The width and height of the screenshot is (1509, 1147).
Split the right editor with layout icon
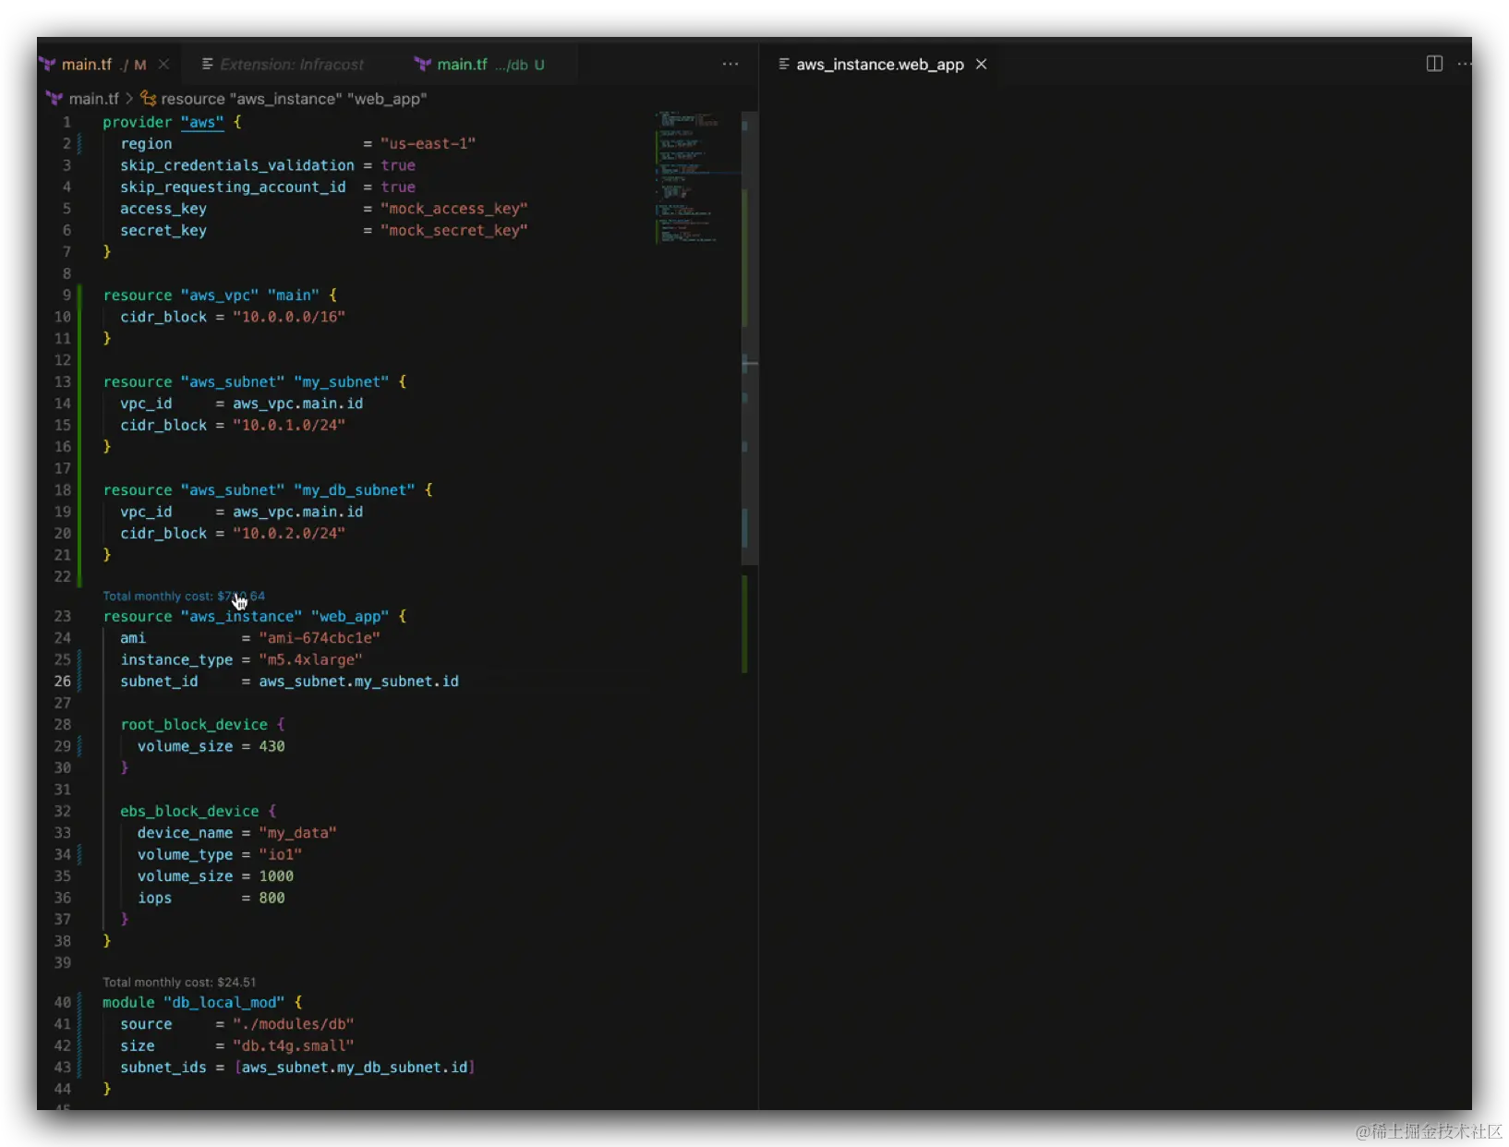click(1434, 64)
